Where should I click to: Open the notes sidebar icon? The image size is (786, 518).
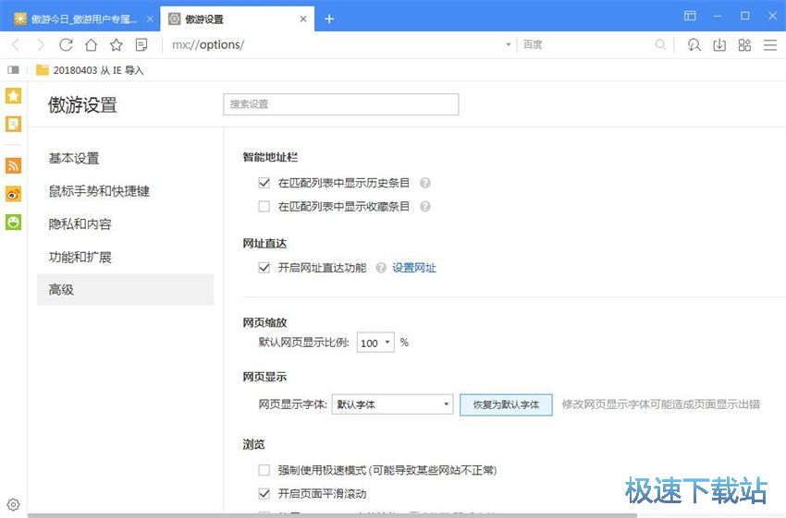coord(14,124)
